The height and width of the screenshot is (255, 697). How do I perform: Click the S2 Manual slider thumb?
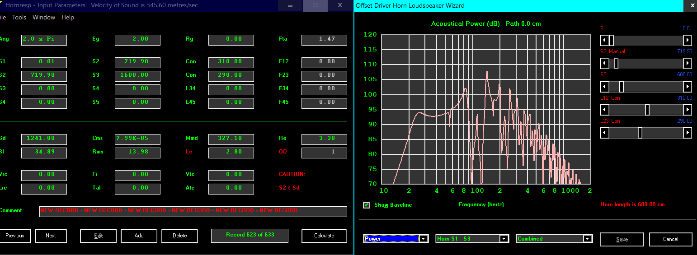616,63
